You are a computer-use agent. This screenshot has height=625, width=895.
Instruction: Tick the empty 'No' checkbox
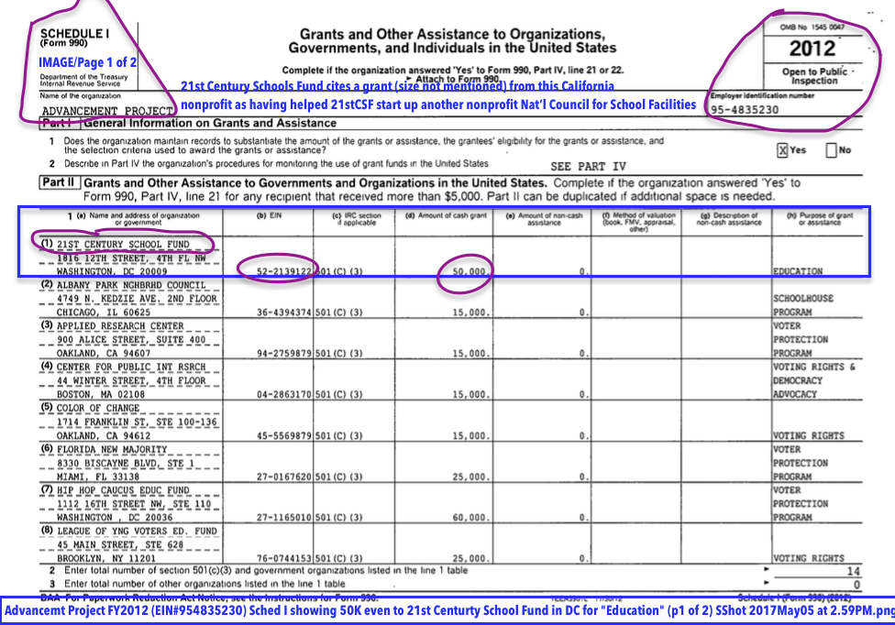point(831,150)
